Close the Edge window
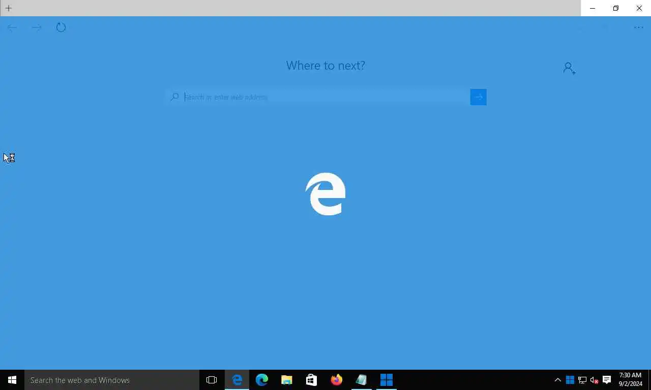The height and width of the screenshot is (390, 651). pos(639,8)
